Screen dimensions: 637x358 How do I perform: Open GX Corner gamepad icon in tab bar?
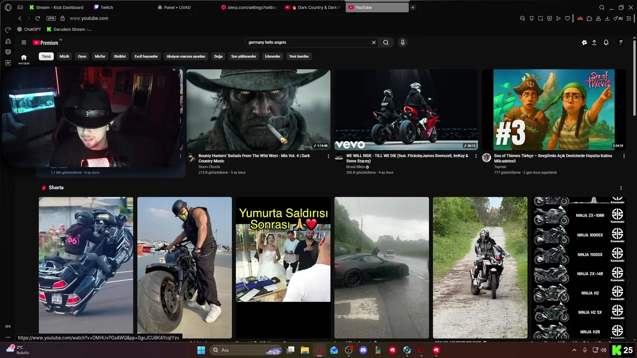click(20, 7)
